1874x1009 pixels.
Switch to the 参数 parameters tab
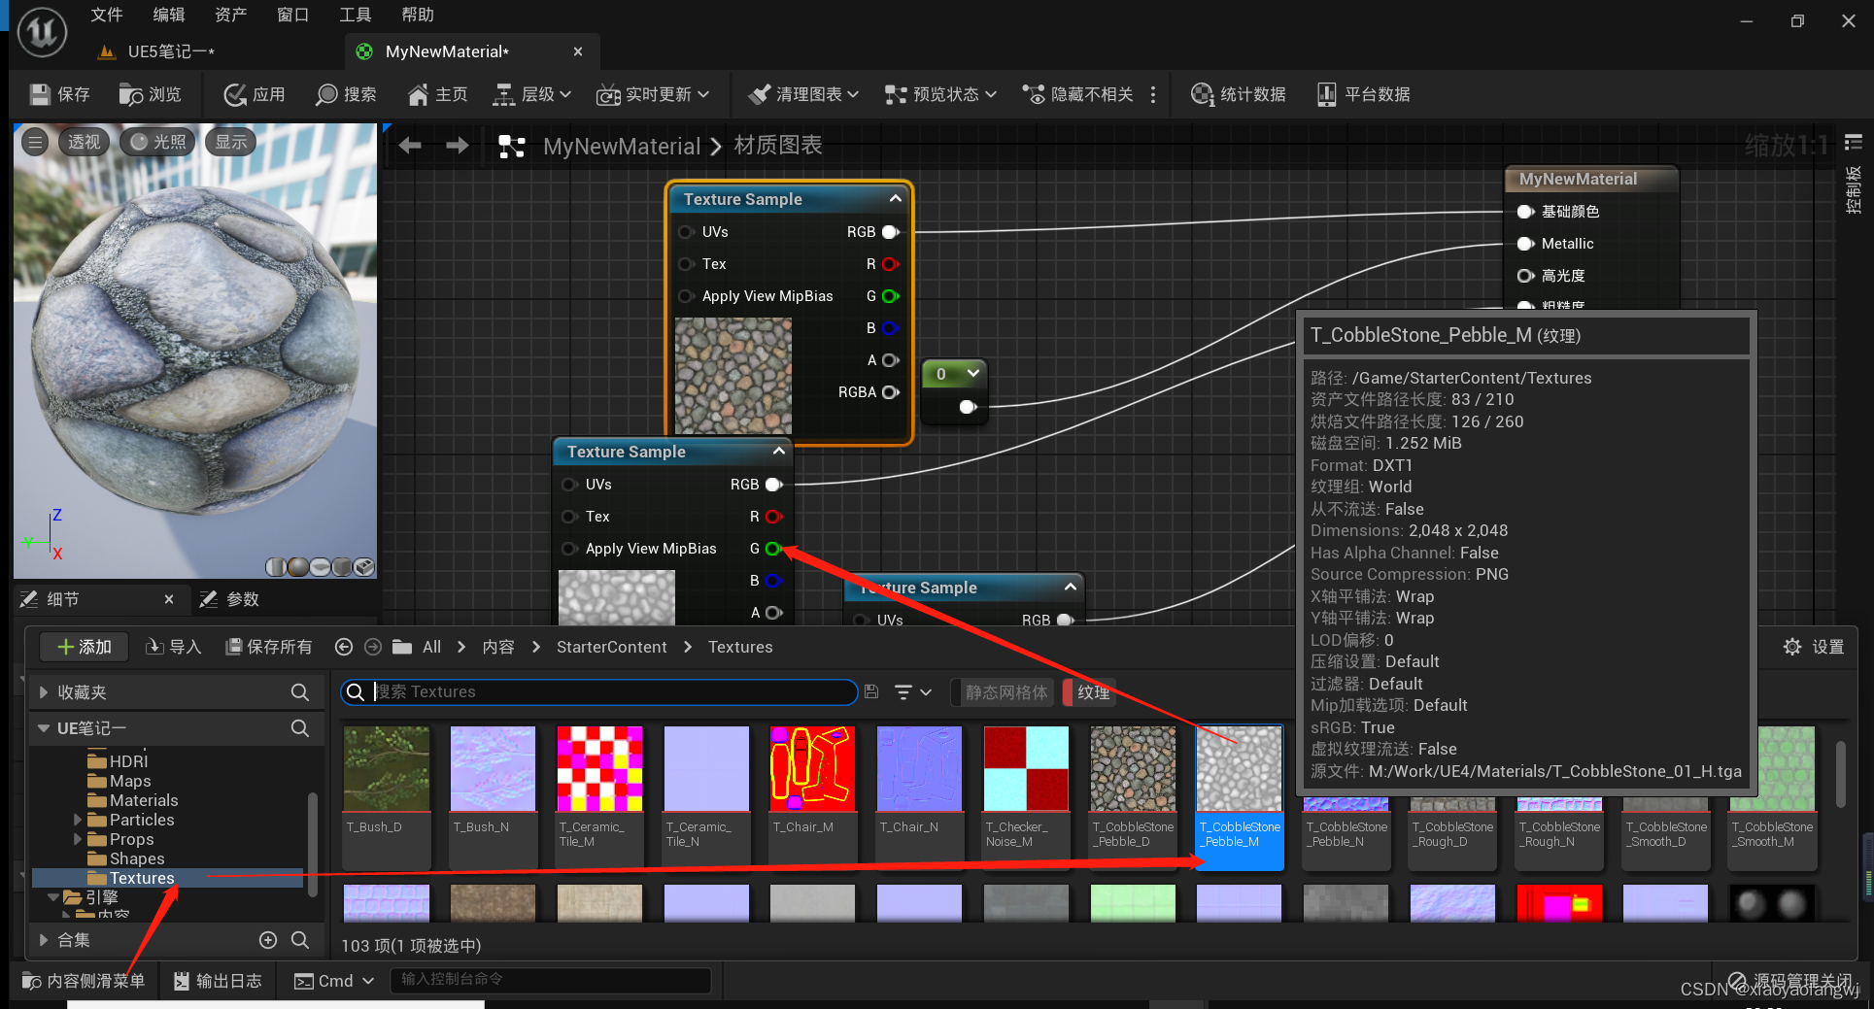pos(229,599)
